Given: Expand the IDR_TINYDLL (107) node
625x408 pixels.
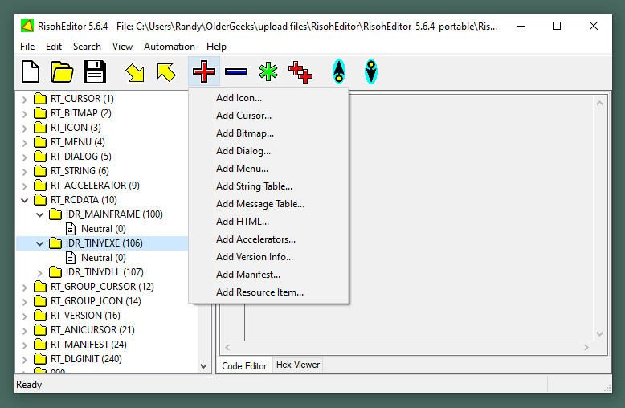Looking at the screenshot, I should point(39,272).
